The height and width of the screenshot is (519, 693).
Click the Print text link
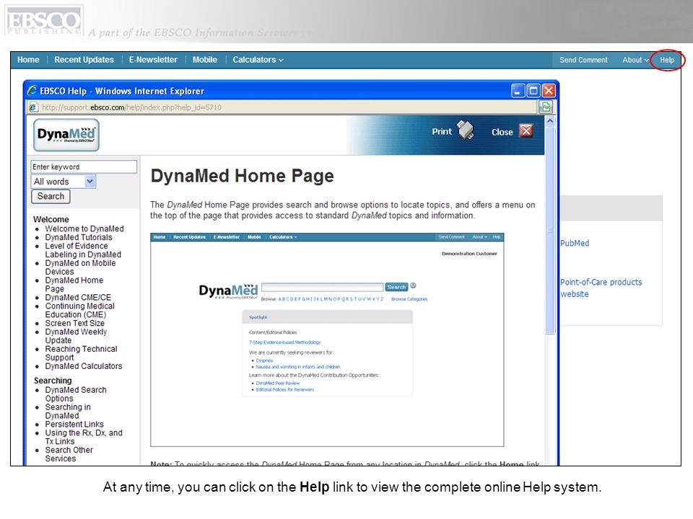pyautogui.click(x=442, y=131)
